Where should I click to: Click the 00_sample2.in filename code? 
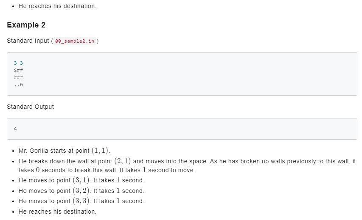75,41
